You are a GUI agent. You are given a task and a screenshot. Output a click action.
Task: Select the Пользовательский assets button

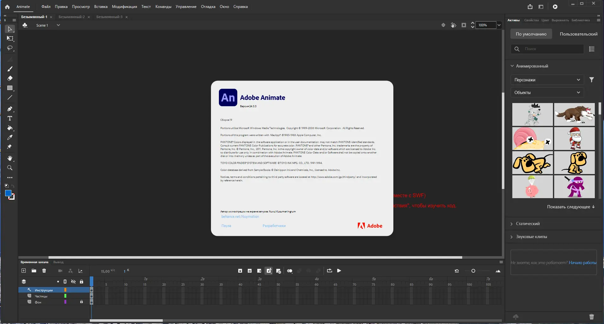[579, 34]
